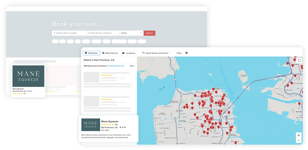
Task: Click the Book your next... heading
Action: (x=77, y=24)
